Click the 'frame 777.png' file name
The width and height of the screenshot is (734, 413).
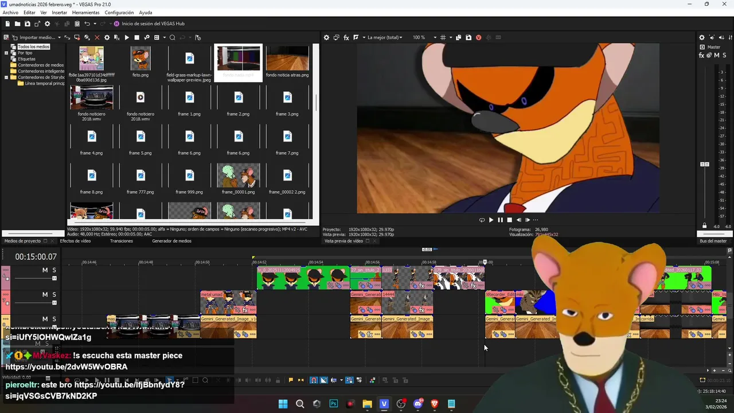(x=140, y=192)
